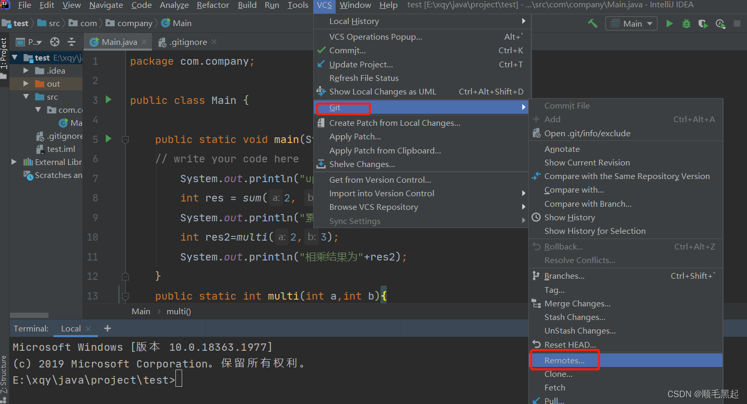The height and width of the screenshot is (404, 747).
Task: Select Annotate in Git submenu
Action: [626, 149]
